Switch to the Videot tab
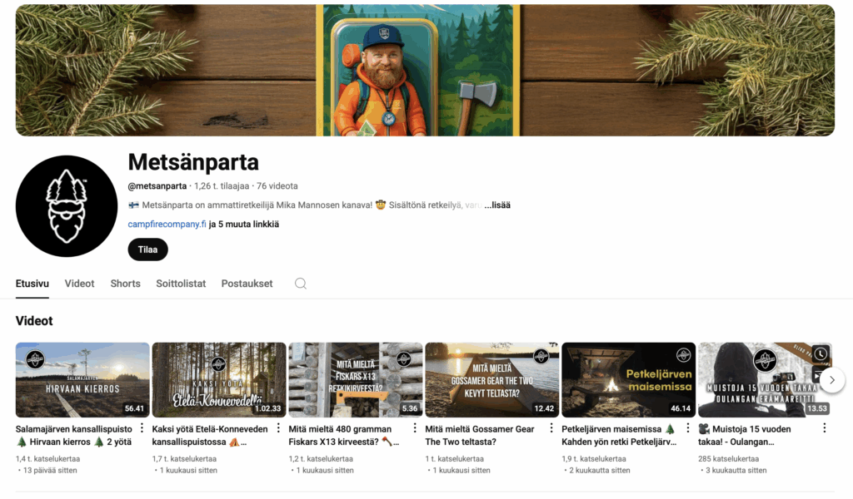 tap(79, 284)
